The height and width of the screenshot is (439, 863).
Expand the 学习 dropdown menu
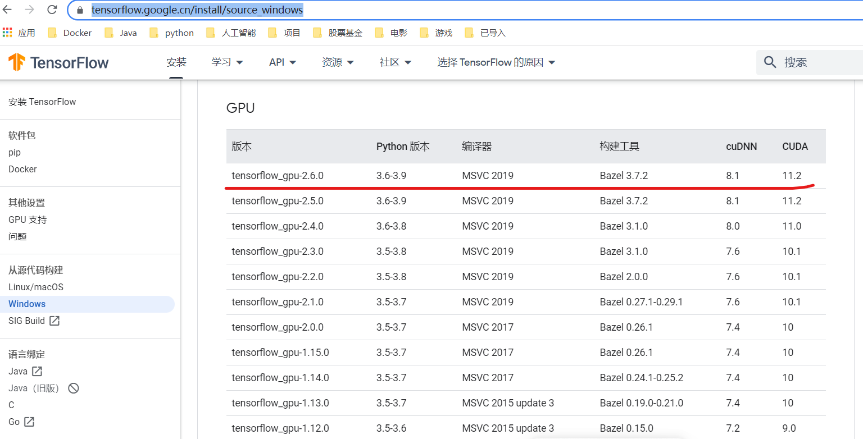point(227,62)
